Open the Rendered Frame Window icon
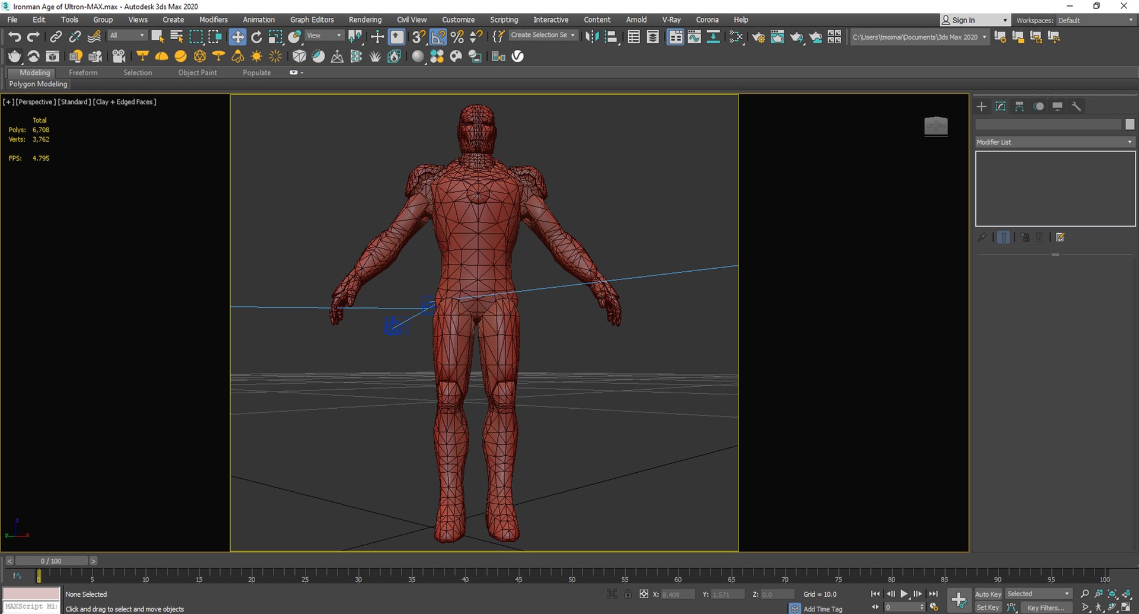Screen dimensions: 1139x614 point(777,37)
